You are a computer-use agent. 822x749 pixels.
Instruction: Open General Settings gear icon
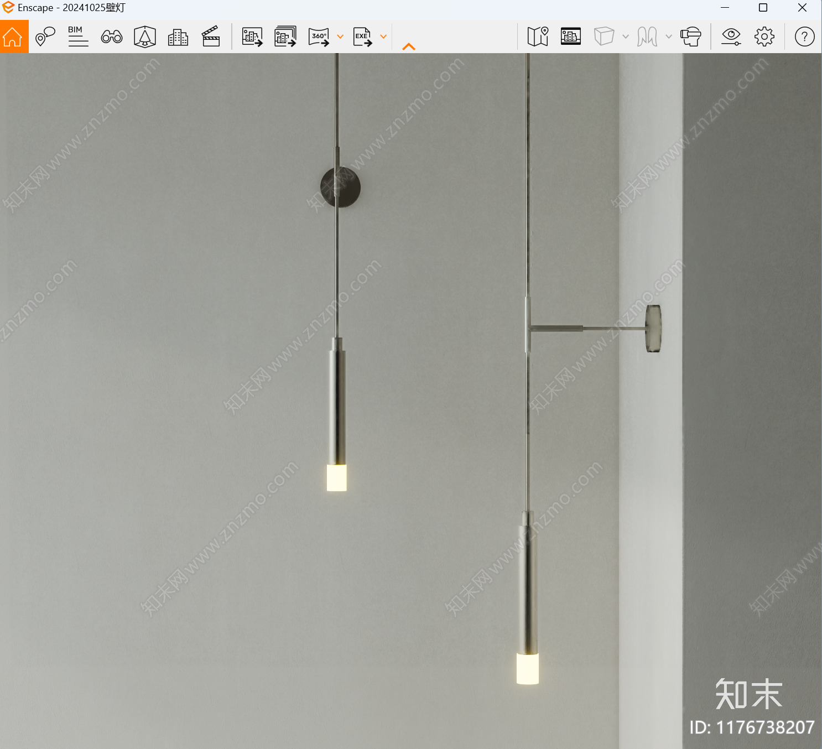pos(764,37)
